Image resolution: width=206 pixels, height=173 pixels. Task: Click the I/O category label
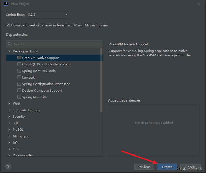[x=15, y=143]
